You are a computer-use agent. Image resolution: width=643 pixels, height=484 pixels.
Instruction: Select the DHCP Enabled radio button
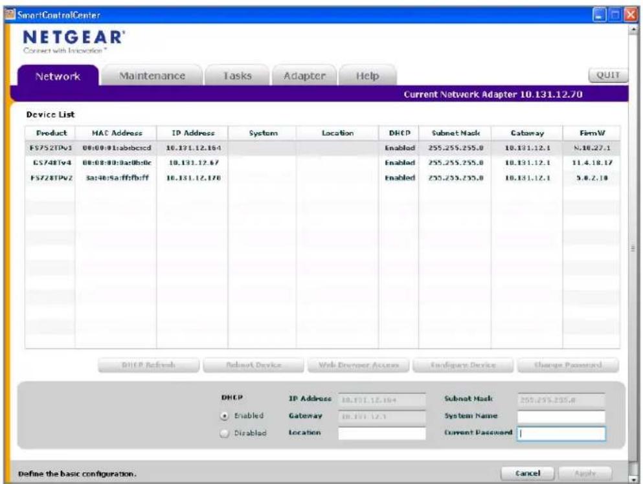(x=224, y=415)
